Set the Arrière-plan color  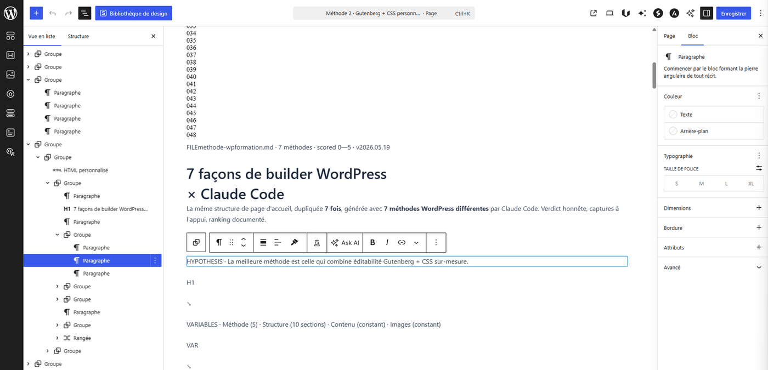click(714, 131)
